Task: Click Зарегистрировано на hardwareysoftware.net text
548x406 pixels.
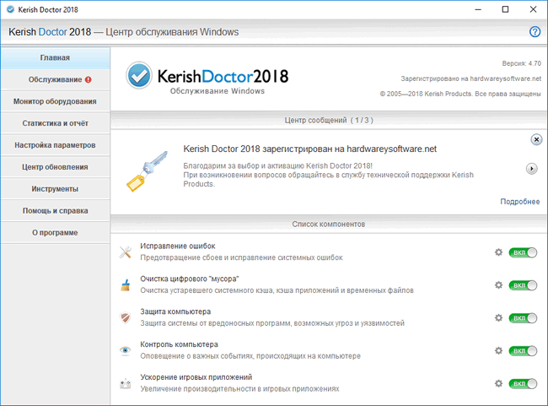Action: tap(470, 78)
